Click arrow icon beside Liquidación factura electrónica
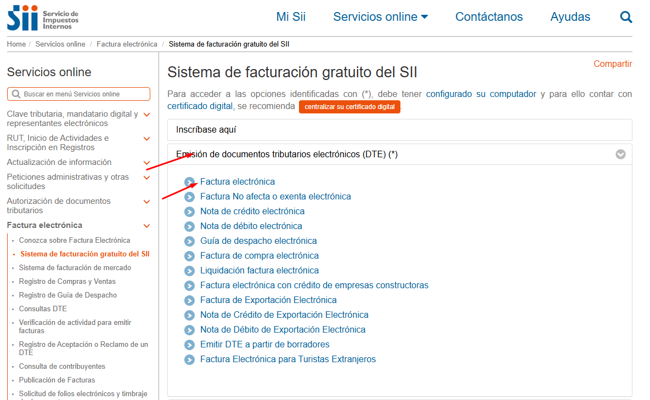Image resolution: width=650 pixels, height=400 pixels. [x=189, y=271]
